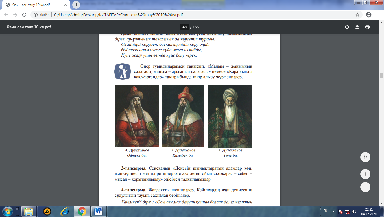This screenshot has height=217, width=384.
Task: Click the caption text "Қазыбек би."
Action: (x=183, y=155)
